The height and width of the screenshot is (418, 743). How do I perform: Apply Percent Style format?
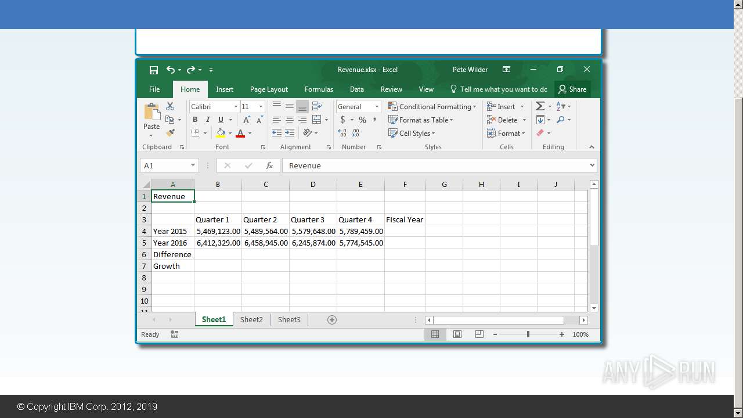[x=362, y=120]
